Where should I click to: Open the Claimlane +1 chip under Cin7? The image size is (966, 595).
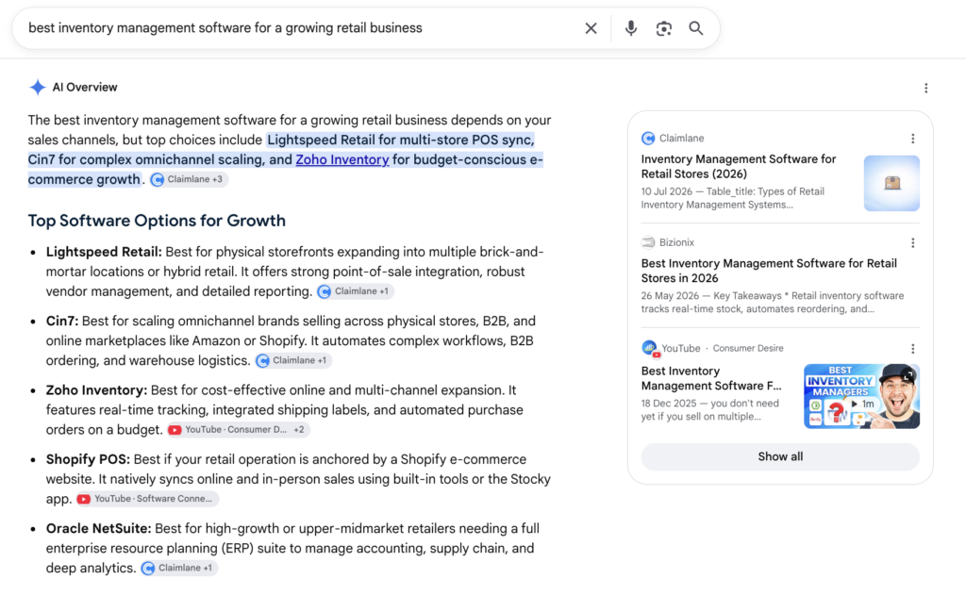click(293, 360)
